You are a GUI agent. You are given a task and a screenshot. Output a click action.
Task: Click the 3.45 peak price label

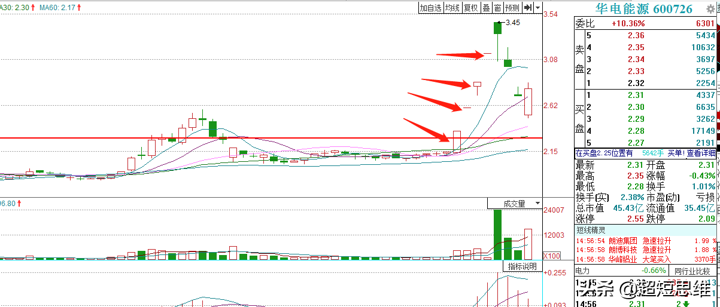point(513,22)
